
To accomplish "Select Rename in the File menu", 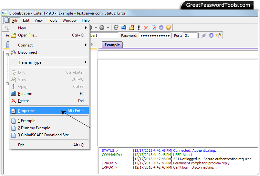I will click(49, 94).
